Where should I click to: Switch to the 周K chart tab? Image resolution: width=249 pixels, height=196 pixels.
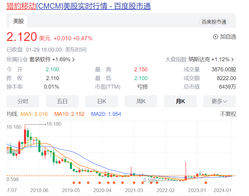pos(141,101)
